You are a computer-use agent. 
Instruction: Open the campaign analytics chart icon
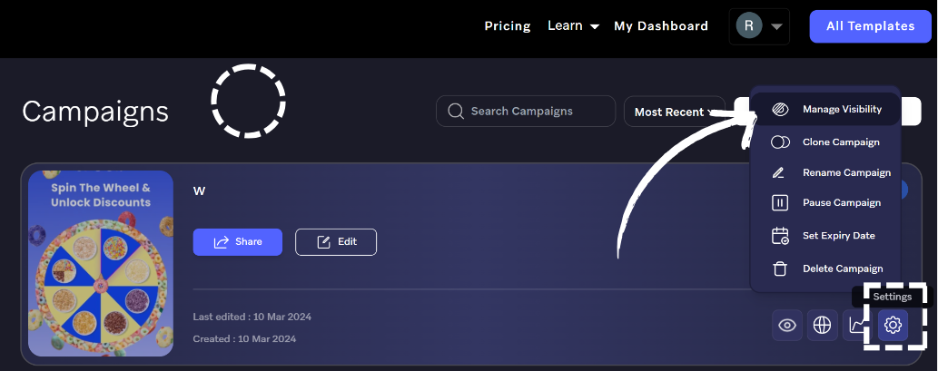(857, 325)
